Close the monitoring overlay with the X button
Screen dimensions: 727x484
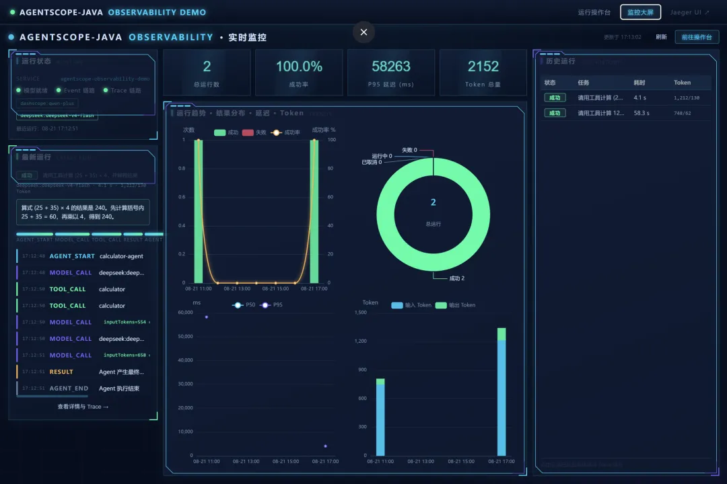tap(363, 32)
